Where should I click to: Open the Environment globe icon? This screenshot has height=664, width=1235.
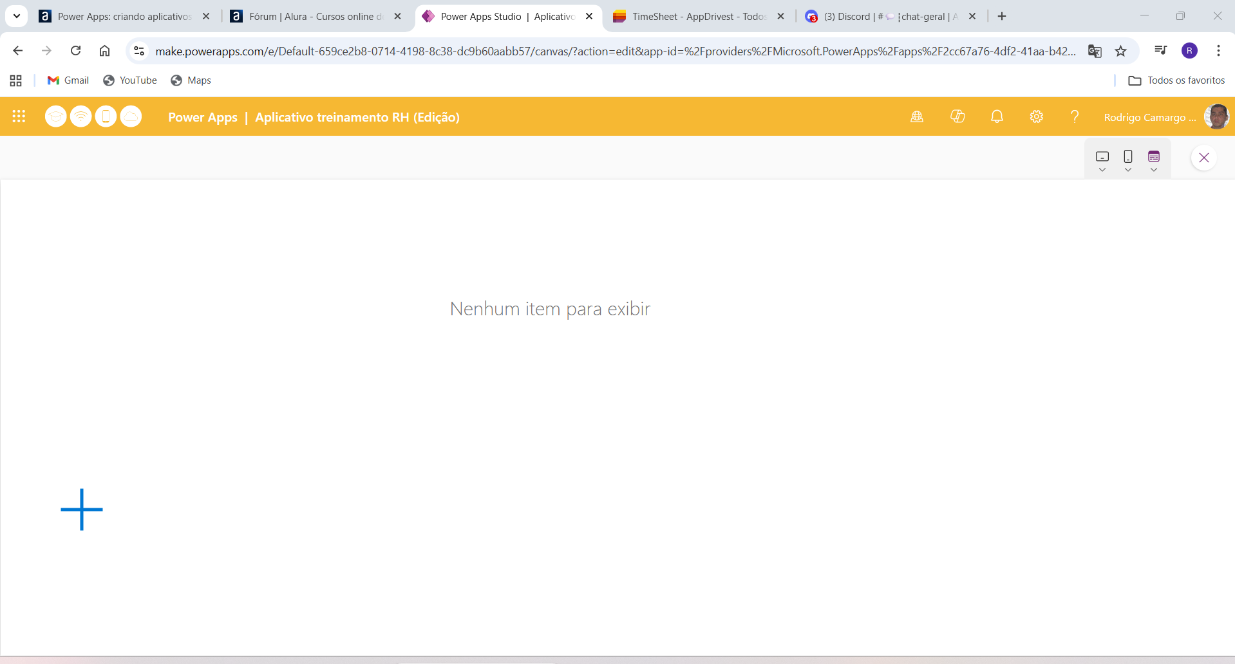(917, 116)
